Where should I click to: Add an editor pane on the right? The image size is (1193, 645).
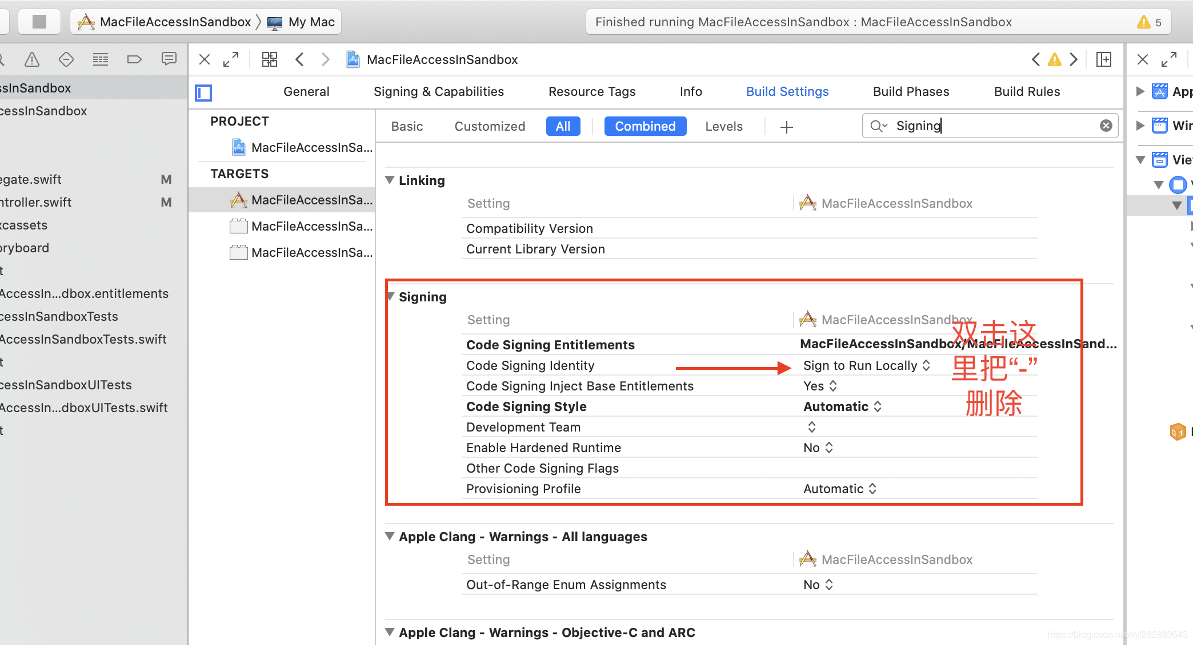pos(1104,59)
